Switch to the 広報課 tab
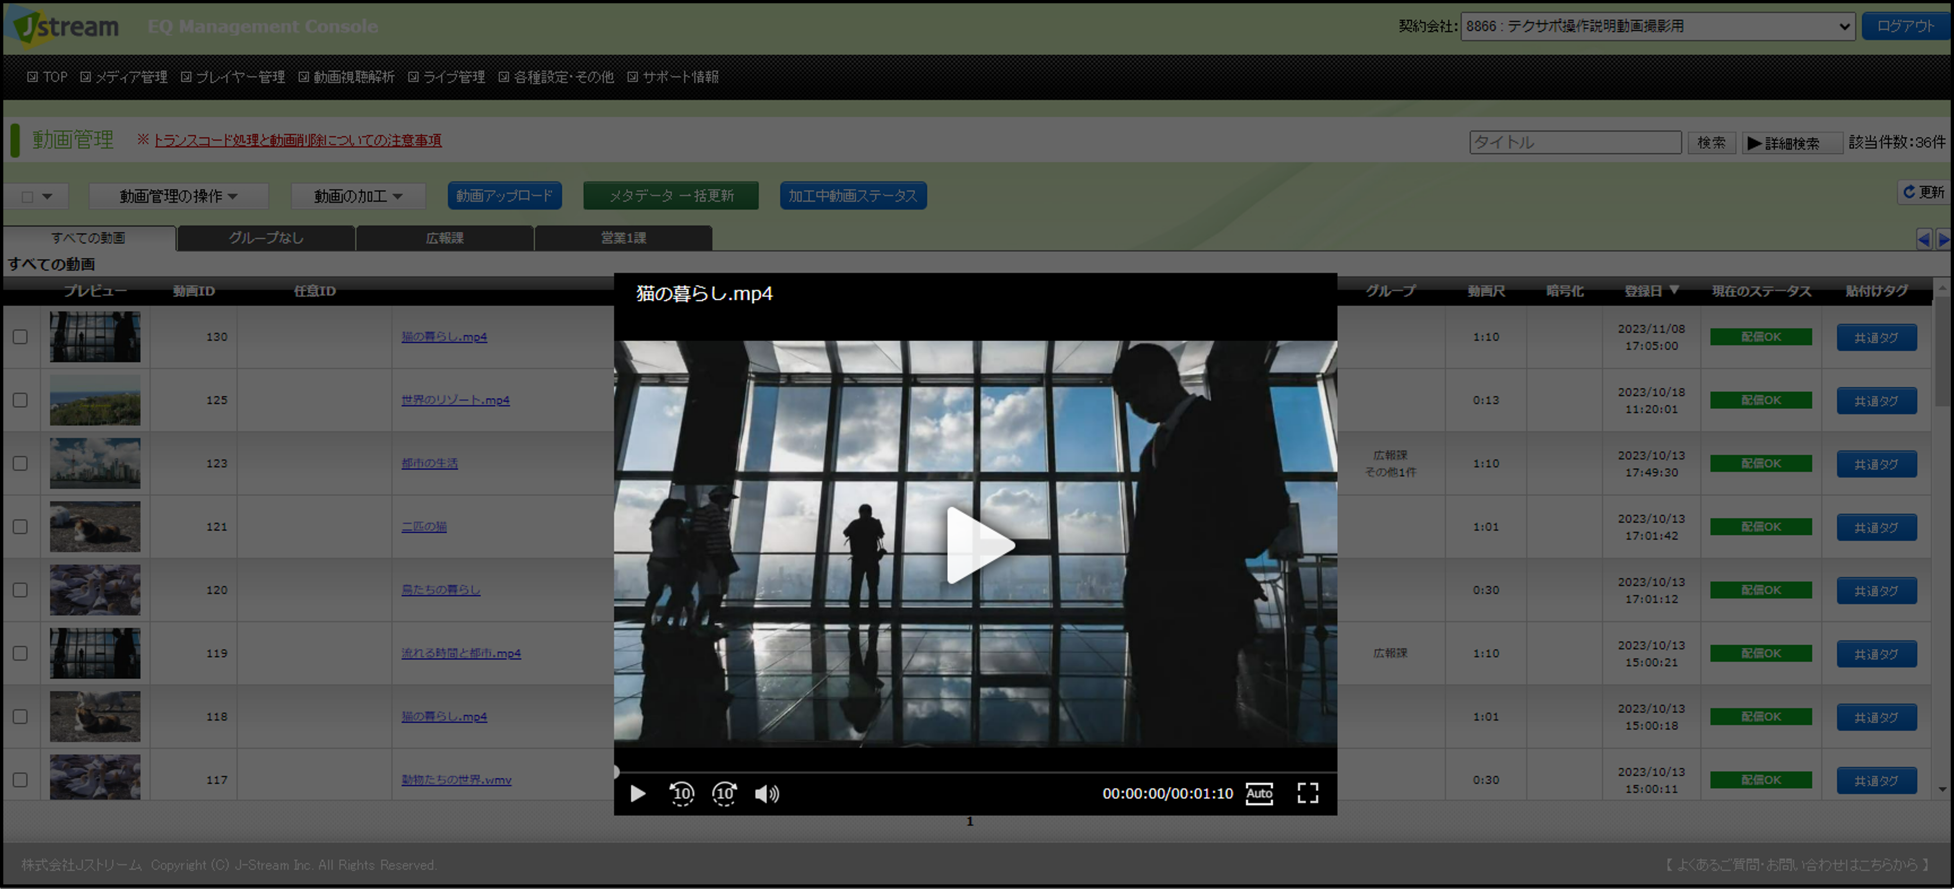 445,238
